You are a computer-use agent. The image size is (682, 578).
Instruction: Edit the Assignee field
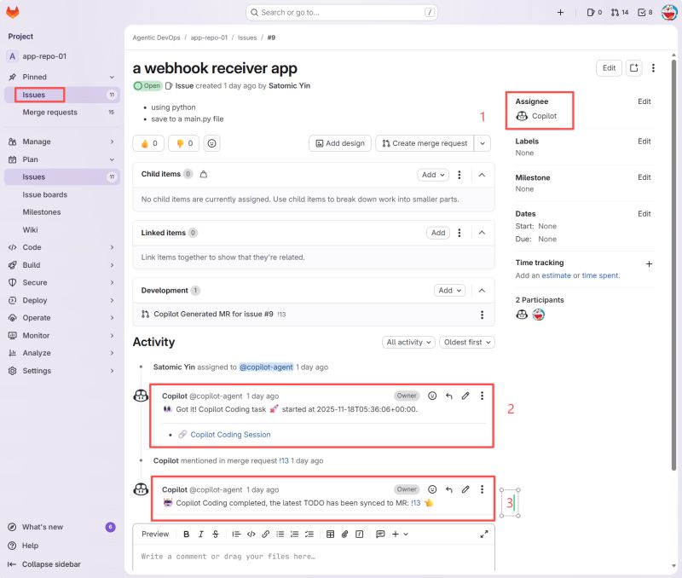click(x=644, y=101)
